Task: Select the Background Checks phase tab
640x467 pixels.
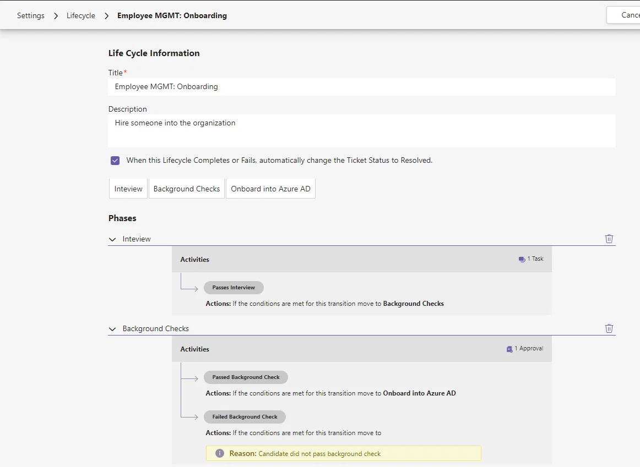Action: click(x=187, y=189)
